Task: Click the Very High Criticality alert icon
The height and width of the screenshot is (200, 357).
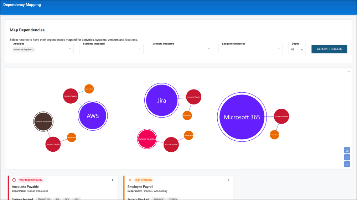Action: tap(14, 180)
